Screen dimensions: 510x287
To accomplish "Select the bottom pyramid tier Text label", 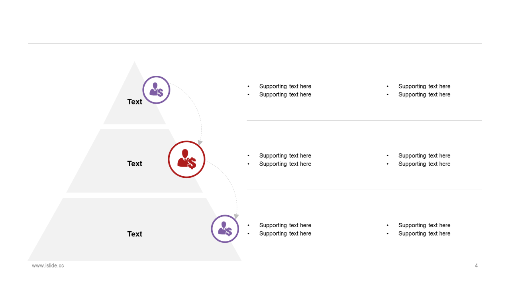I will point(135,234).
